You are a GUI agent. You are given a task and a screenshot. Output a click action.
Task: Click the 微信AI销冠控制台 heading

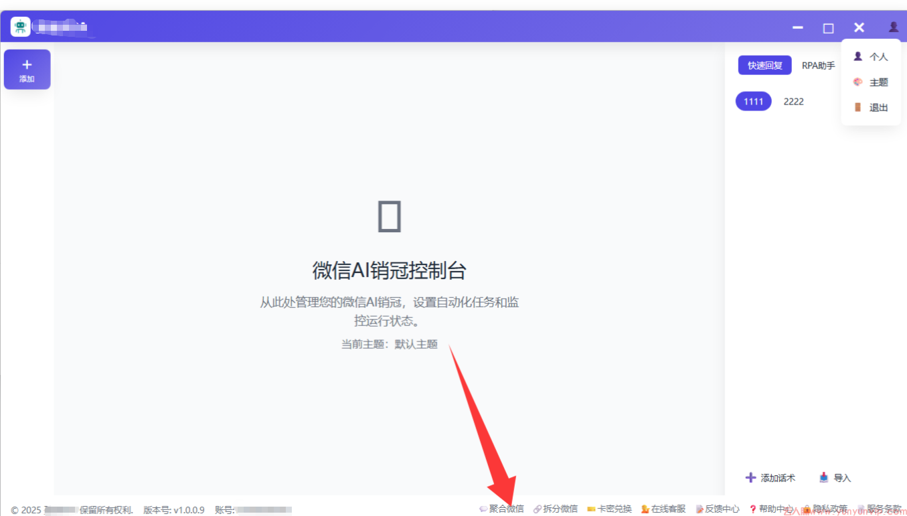390,270
